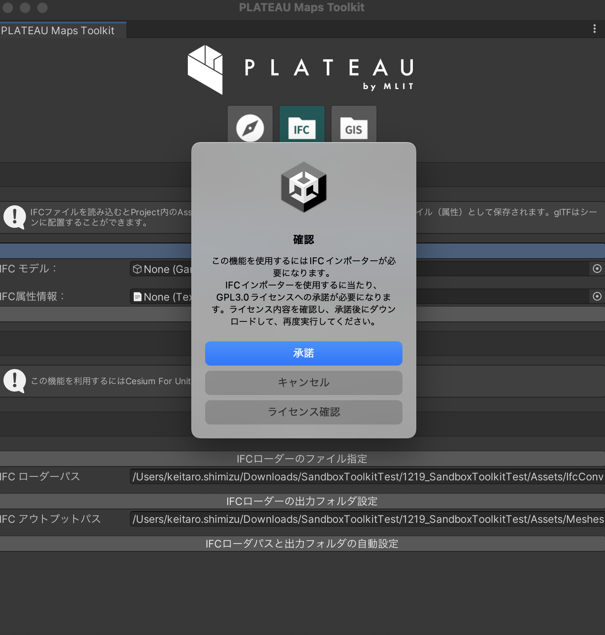The height and width of the screenshot is (635, 605).
Task: Open object picker for IFC モデル field
Action: pyautogui.click(x=597, y=269)
